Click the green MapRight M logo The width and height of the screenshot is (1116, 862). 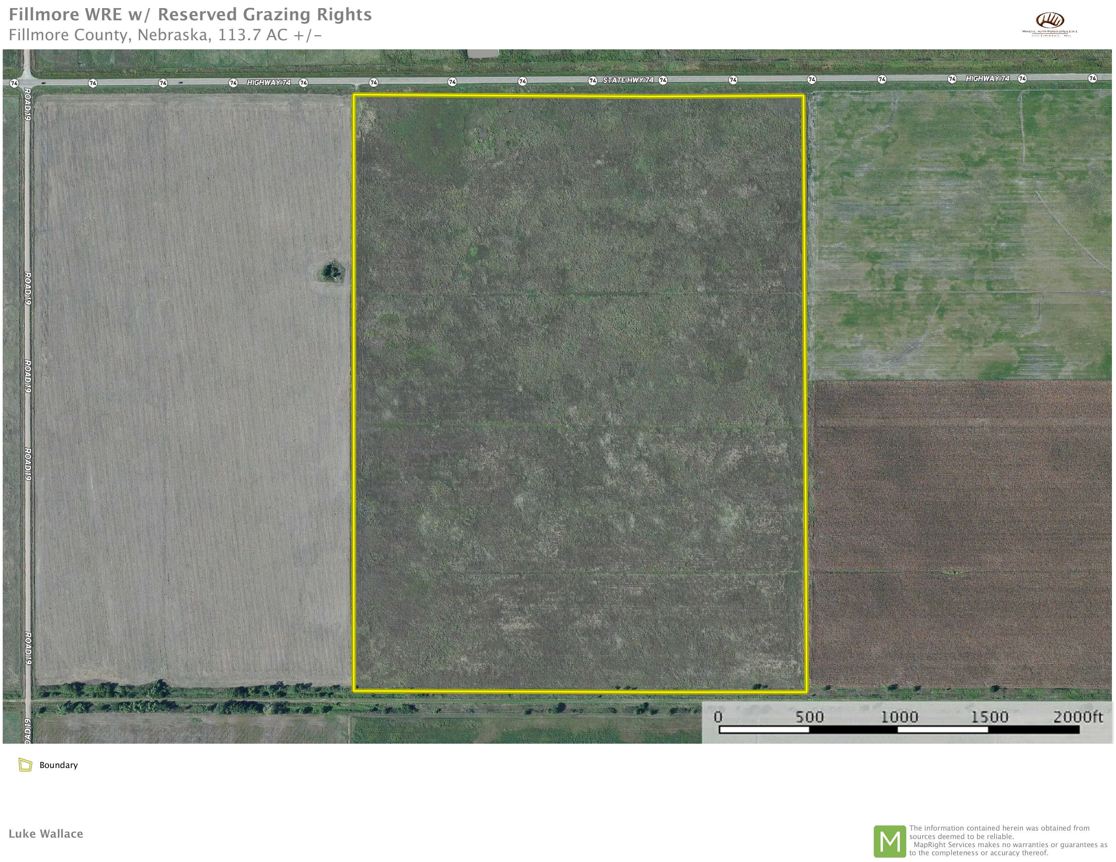(x=890, y=841)
